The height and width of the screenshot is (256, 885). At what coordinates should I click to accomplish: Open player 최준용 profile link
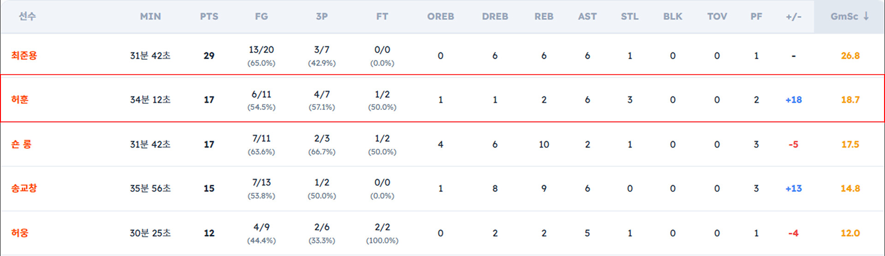(24, 56)
